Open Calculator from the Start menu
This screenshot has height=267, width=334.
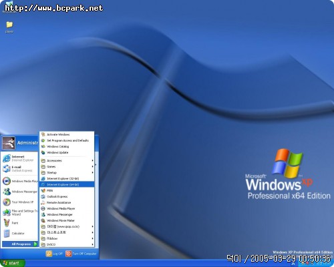(x=20, y=233)
